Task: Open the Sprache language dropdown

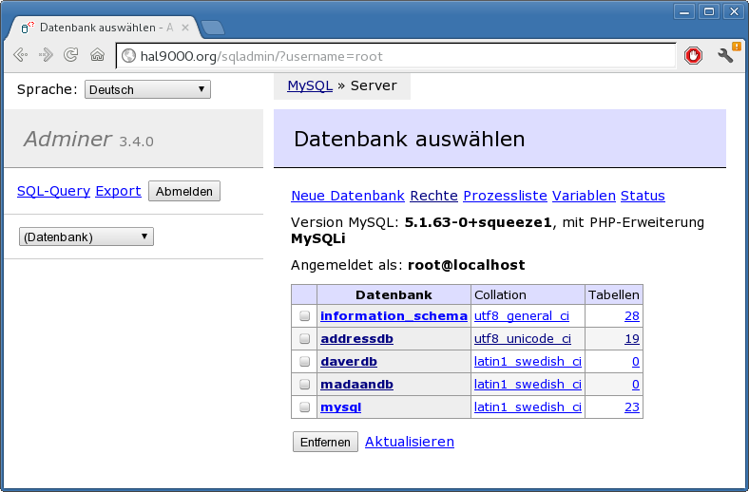Action: click(x=147, y=89)
